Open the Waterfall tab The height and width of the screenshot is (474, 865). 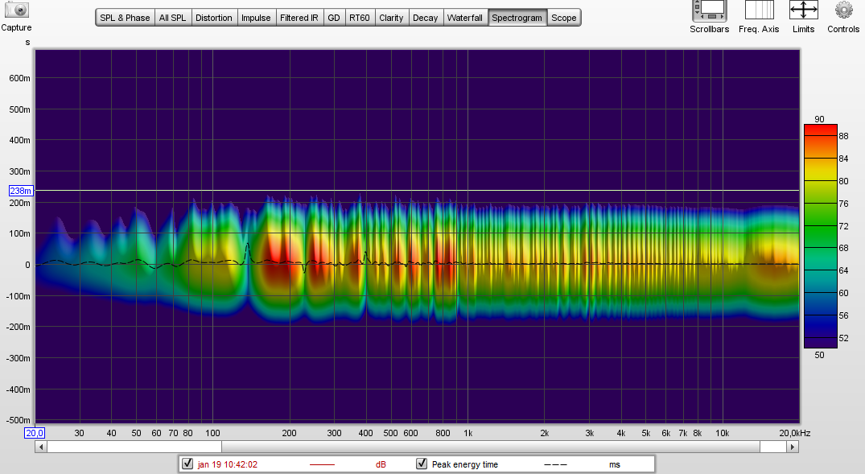coord(466,18)
